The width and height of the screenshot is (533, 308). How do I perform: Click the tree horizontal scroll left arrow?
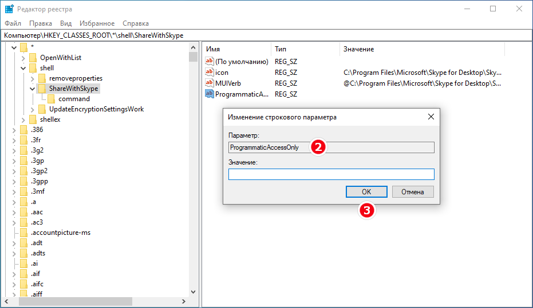pos(6,301)
